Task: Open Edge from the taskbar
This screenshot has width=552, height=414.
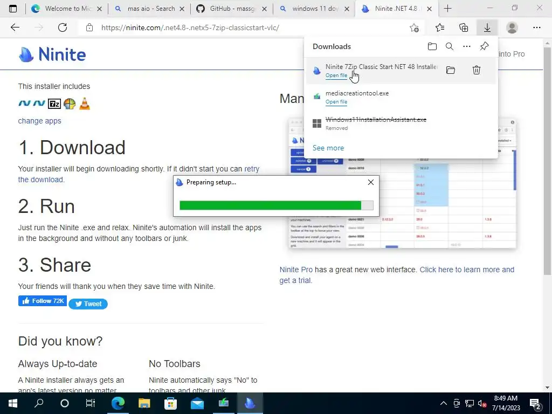Action: click(118, 403)
